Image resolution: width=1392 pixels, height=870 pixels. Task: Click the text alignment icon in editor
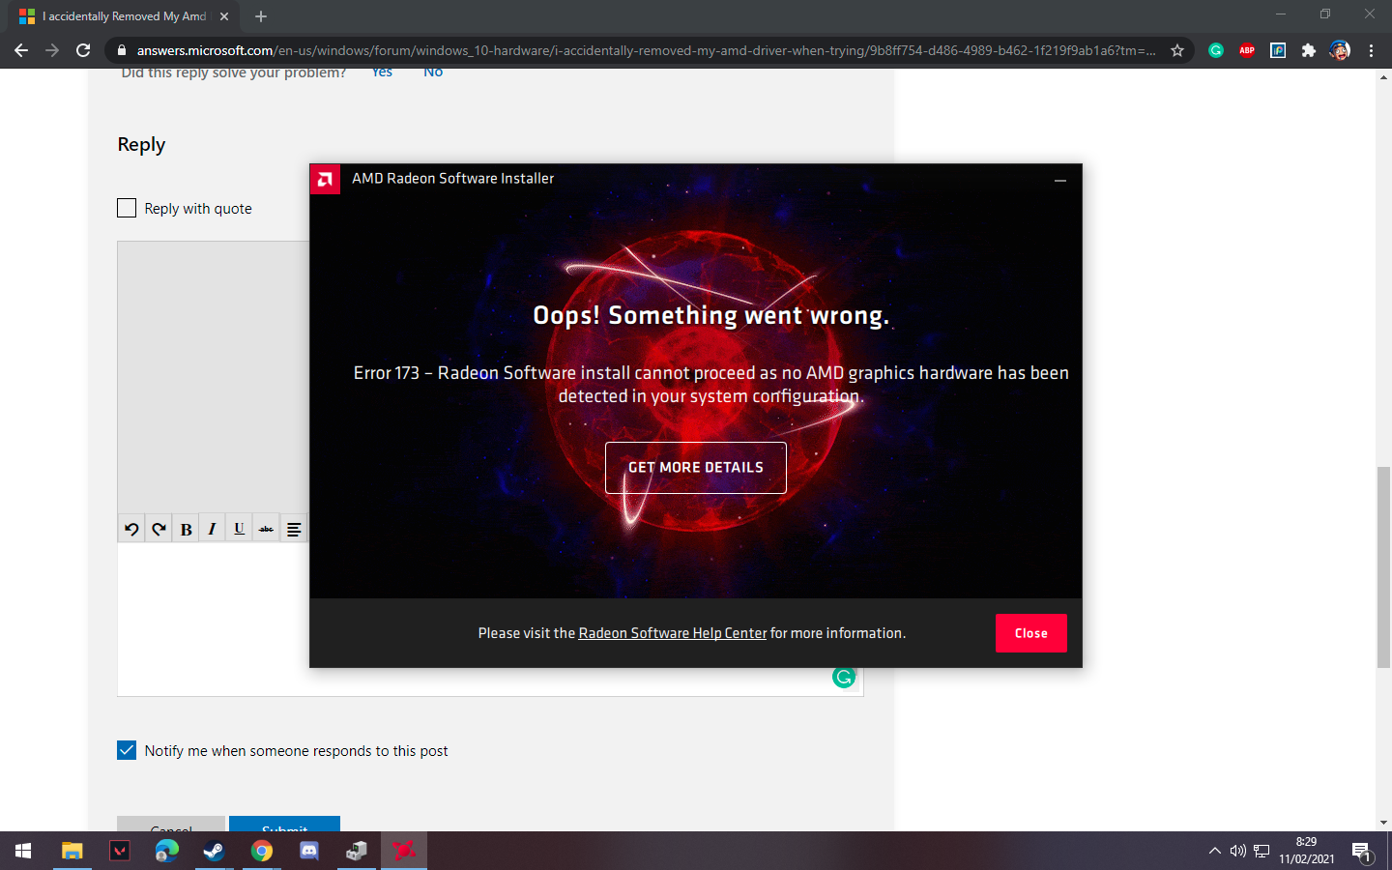click(294, 529)
